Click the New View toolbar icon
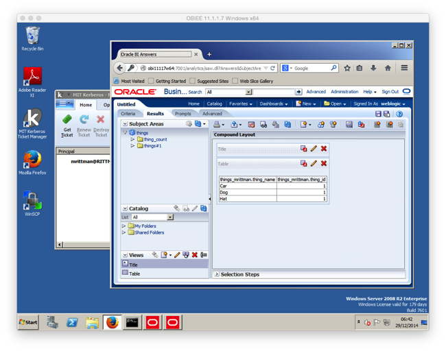The image size is (446, 351). (303, 125)
